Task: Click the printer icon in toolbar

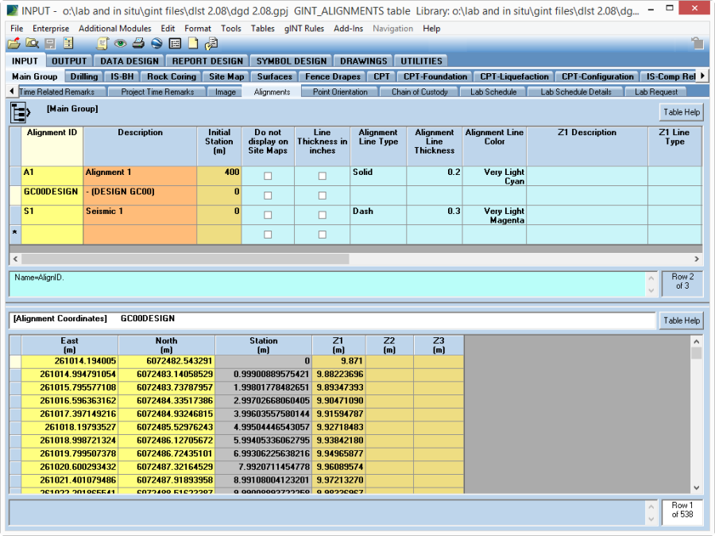Action: coord(138,44)
